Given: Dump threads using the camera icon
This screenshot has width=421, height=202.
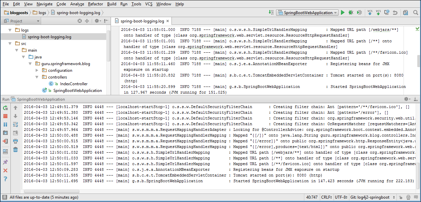Looking at the screenshot, I should click(5, 133).
